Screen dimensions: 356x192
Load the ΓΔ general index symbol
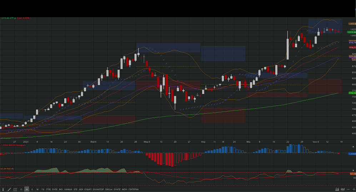pyautogui.click(x=43, y=189)
